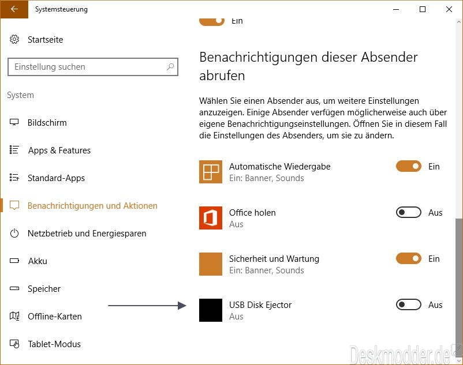This screenshot has width=463, height=365.
Task: Open the Bildschirm settings page
Action: coord(47,122)
